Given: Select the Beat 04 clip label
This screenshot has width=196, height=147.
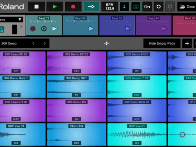Looking at the screenshot, I should tap(154, 18).
